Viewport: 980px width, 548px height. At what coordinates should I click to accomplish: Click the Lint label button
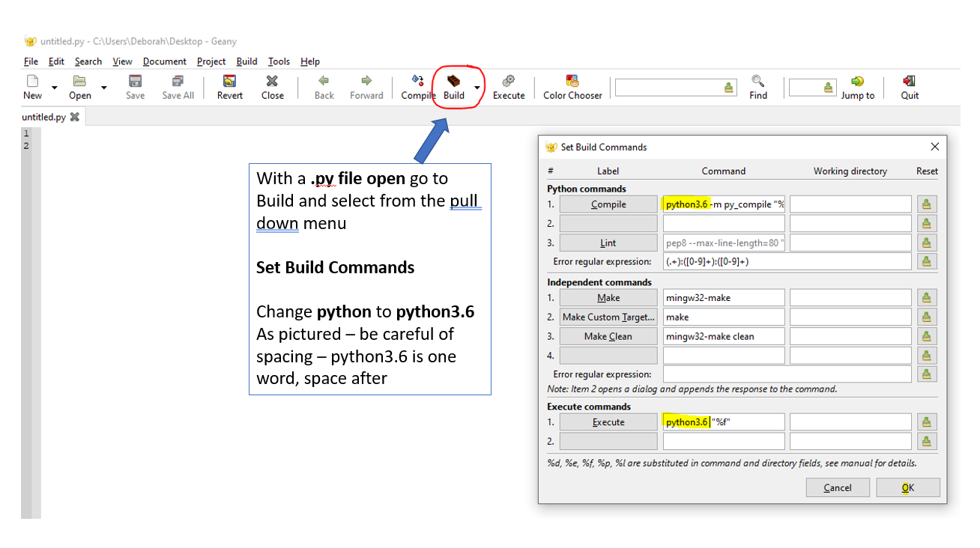tap(608, 243)
